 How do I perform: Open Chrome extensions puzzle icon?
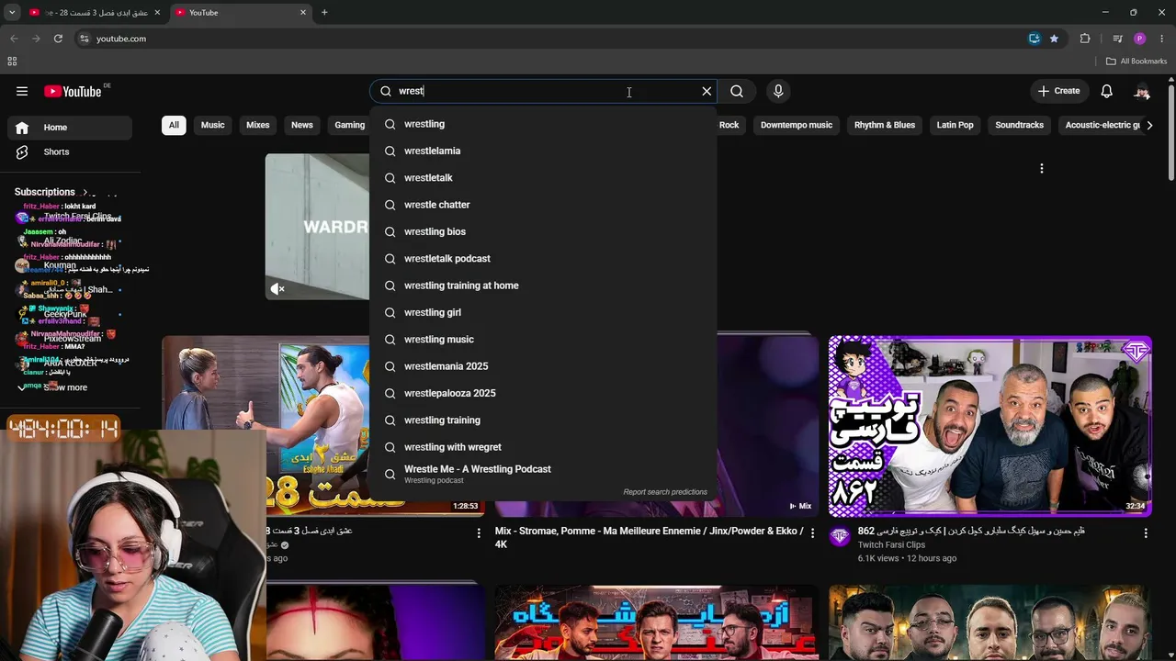pyautogui.click(x=1085, y=39)
